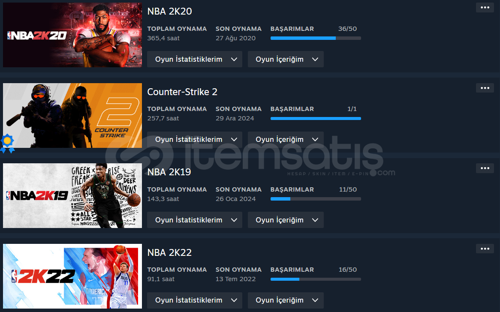Expand Oyun İstatistiklerim for NBA 2K20
Viewport: 500px width, 312px height.
pos(195,59)
